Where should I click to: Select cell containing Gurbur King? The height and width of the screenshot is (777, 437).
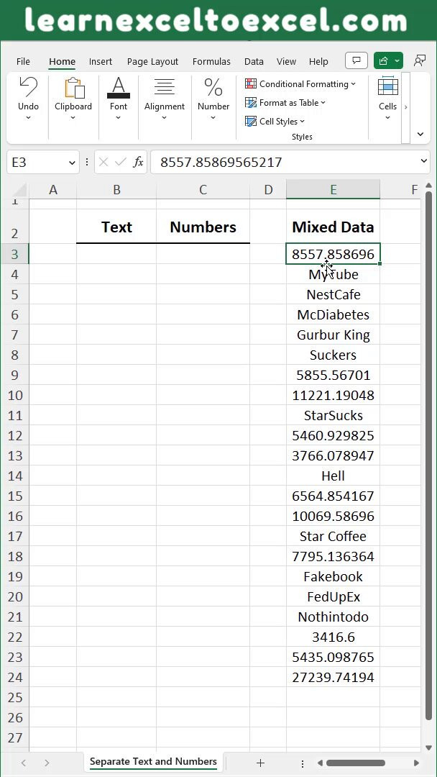333,335
